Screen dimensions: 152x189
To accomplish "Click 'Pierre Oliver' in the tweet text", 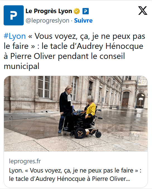I will [x=33, y=56].
